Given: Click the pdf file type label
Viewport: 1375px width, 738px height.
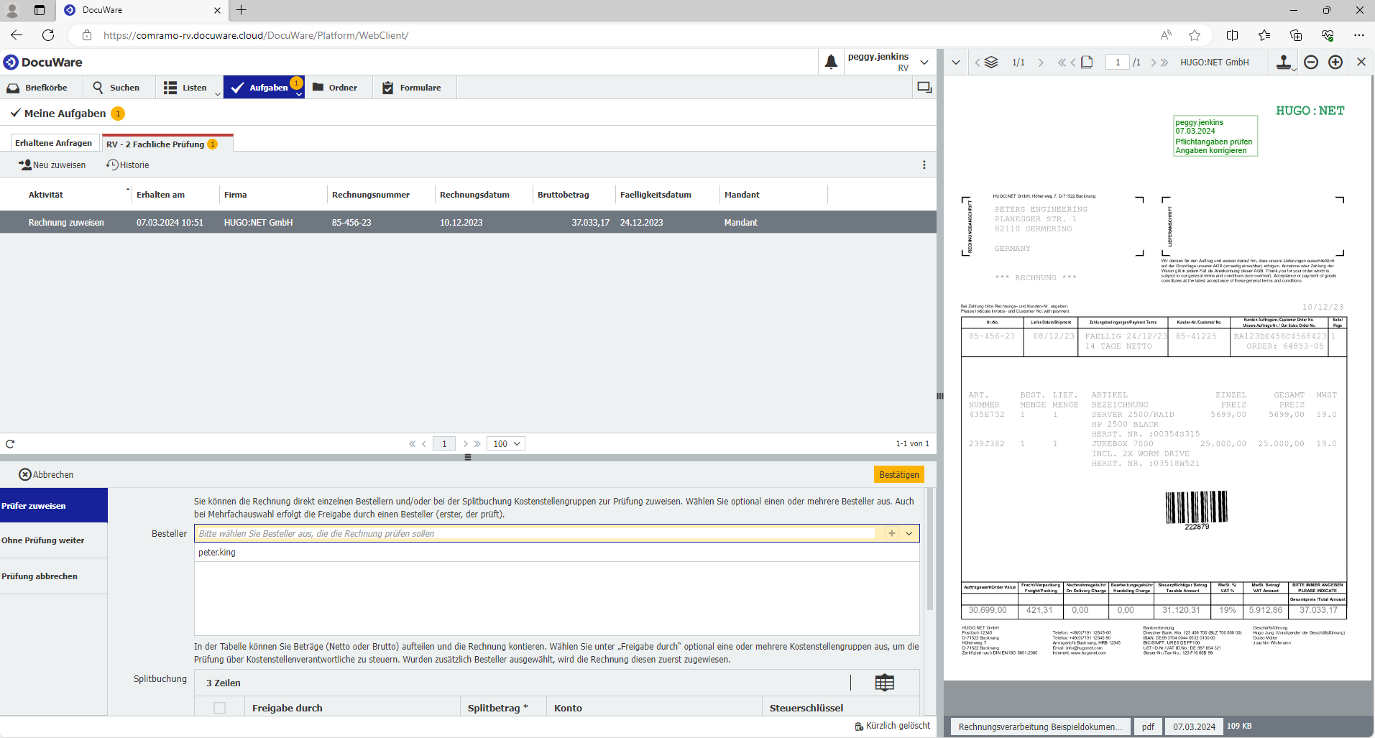Looking at the screenshot, I should 1148,727.
